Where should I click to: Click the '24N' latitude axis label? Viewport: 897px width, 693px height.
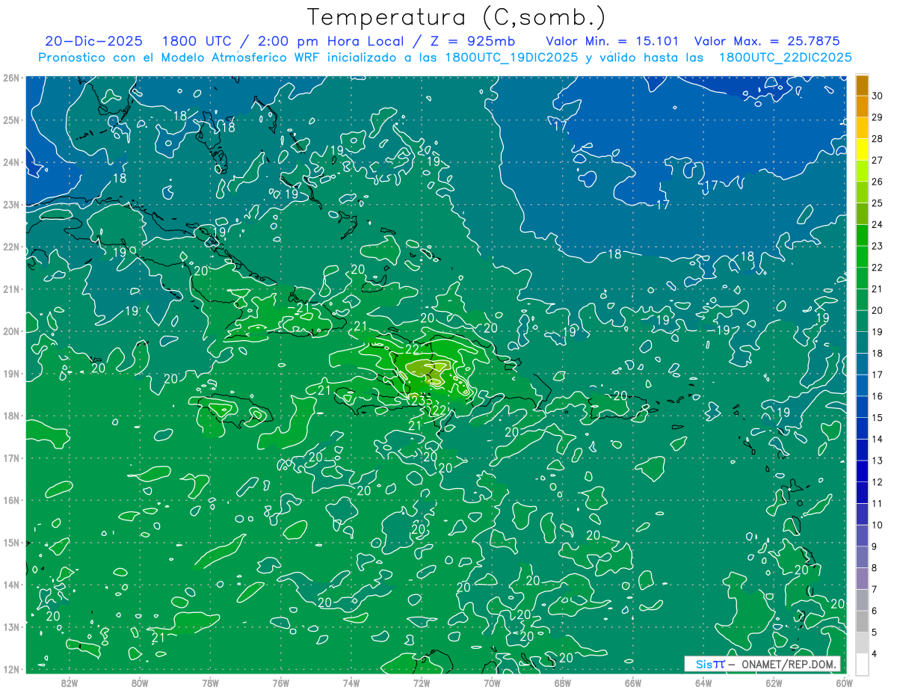10,162
